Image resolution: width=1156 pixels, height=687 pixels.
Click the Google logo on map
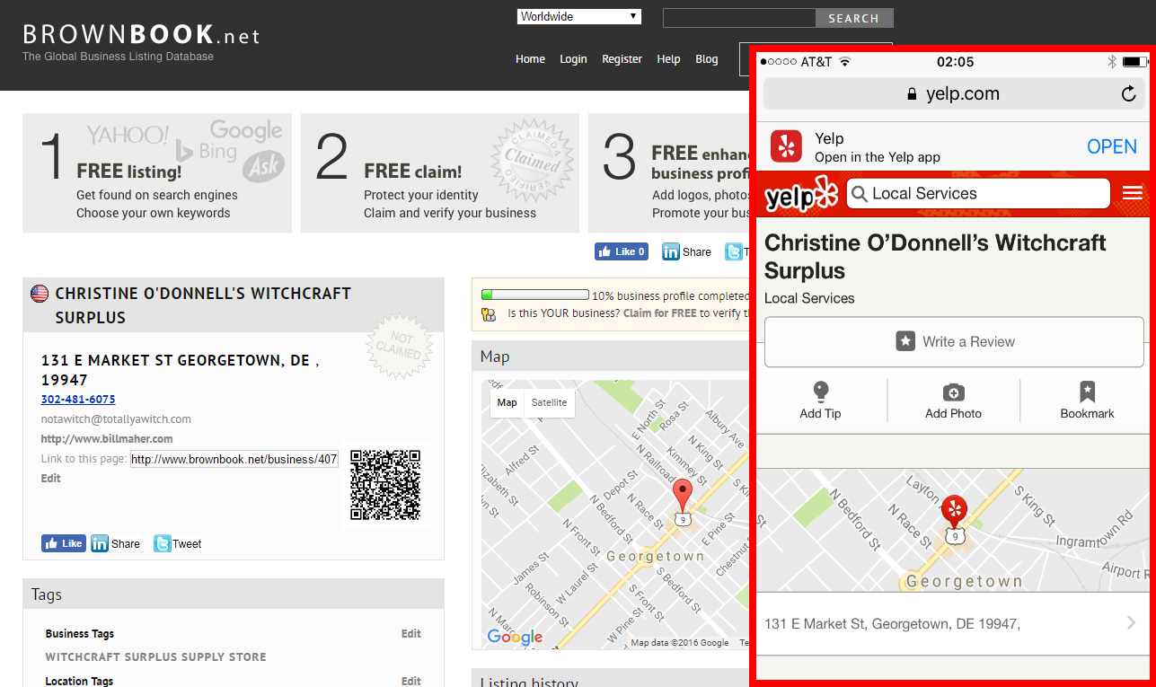pos(515,637)
